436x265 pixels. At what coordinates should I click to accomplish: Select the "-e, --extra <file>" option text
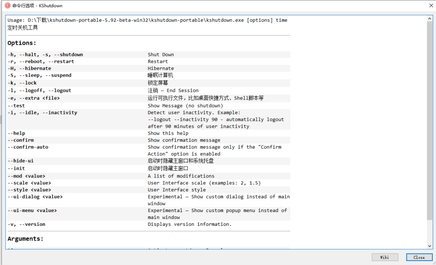[x=34, y=98]
